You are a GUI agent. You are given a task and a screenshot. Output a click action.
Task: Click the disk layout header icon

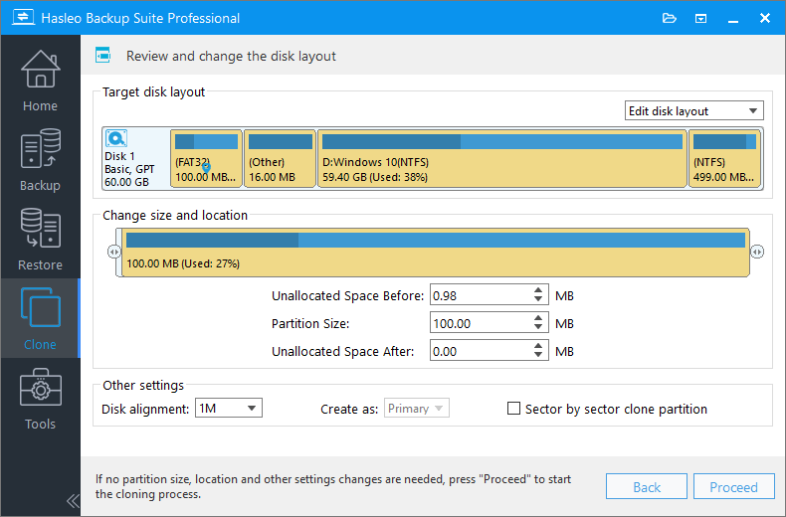[x=103, y=55]
